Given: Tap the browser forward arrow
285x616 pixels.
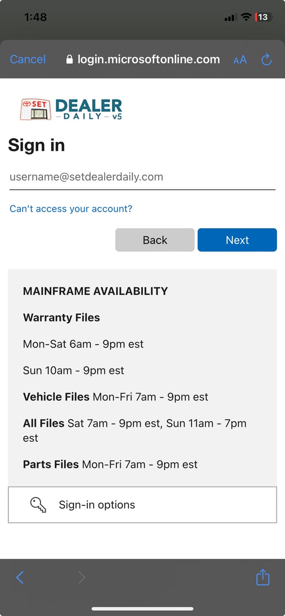Looking at the screenshot, I should [x=82, y=577].
